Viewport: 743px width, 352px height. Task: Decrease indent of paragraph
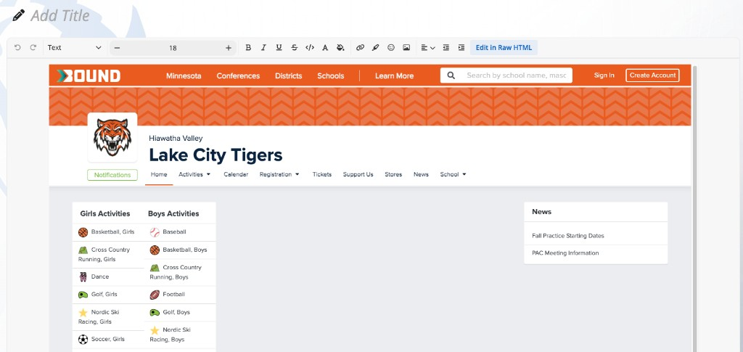click(446, 47)
